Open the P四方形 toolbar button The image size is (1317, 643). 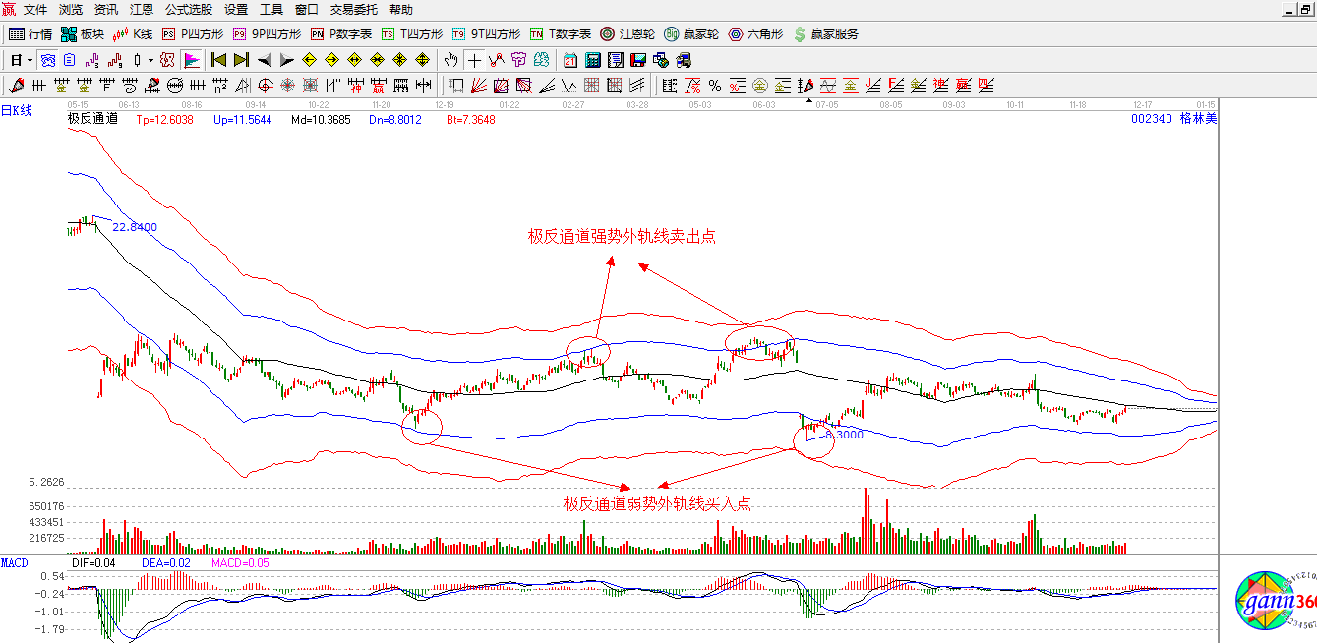tap(193, 34)
